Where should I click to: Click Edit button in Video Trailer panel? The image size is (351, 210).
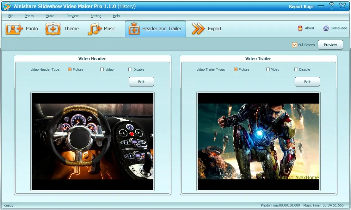[307, 81]
